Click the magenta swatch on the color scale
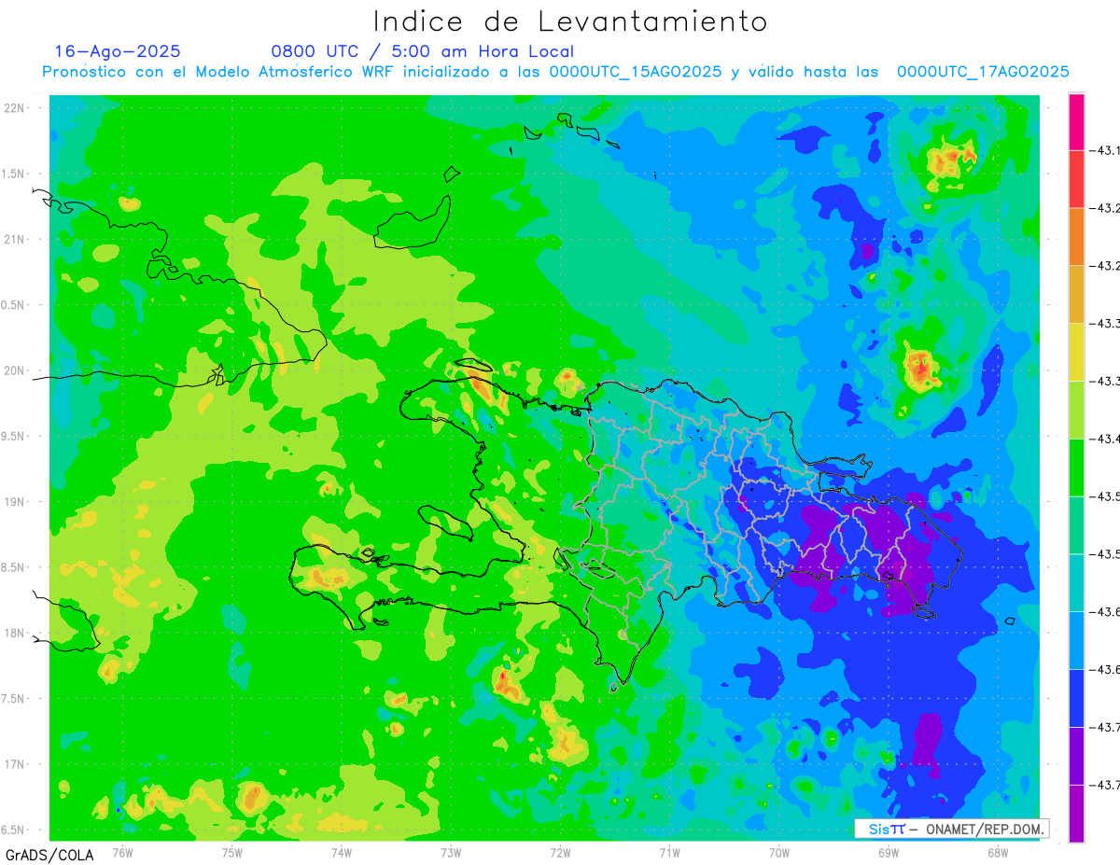 [1076, 121]
